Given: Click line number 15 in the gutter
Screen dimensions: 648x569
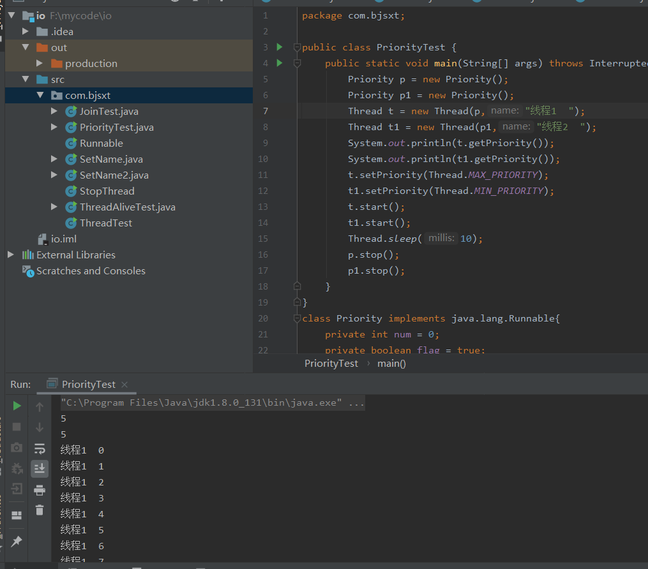Looking at the screenshot, I should coord(263,239).
